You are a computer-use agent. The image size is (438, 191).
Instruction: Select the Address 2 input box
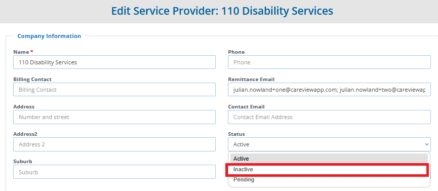coord(114,144)
